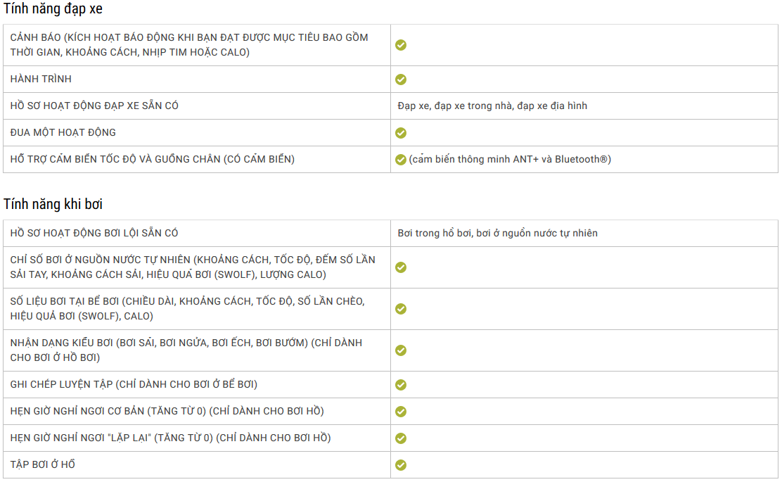Click the checkmark before ANT+ and Bluetooth sensor text

pos(401,160)
